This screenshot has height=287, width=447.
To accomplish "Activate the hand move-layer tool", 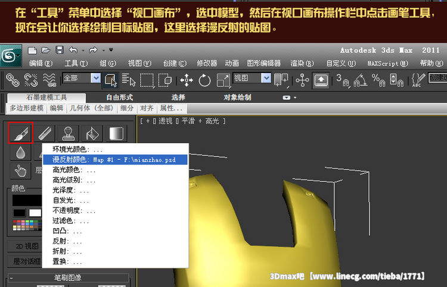I will (21, 171).
